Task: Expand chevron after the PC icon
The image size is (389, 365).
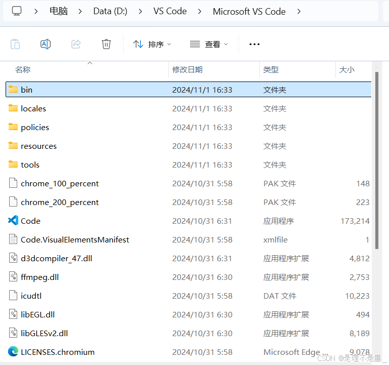Action: 36,12
